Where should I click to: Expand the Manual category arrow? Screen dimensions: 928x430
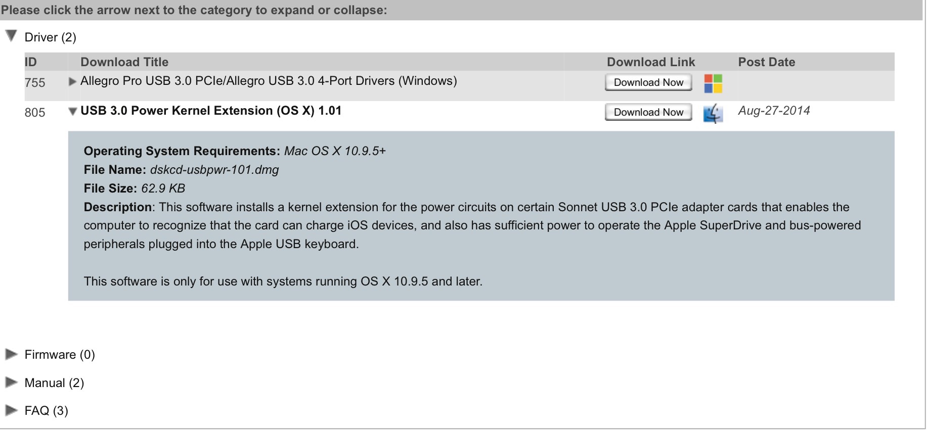(11, 383)
